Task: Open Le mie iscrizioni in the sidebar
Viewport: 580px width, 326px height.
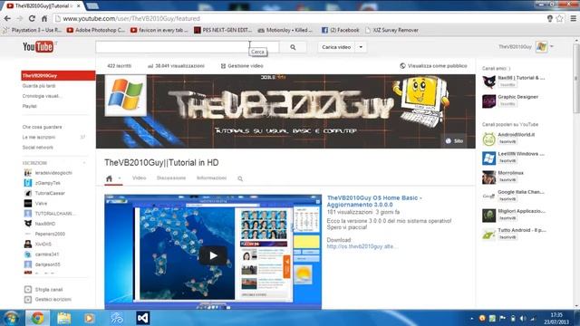Action: click(x=39, y=137)
